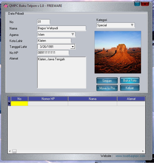The width and height of the screenshot is (154, 166).
Task: Click the Alamat column header in grid
Action: point(131,99)
